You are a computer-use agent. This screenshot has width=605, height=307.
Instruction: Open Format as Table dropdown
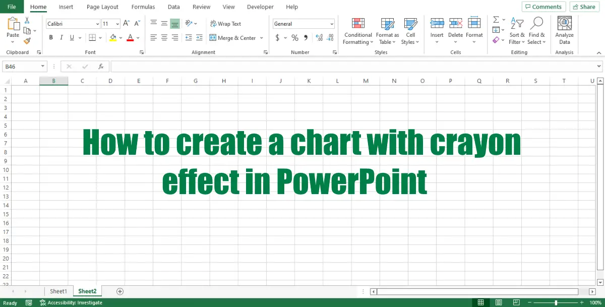point(387,31)
